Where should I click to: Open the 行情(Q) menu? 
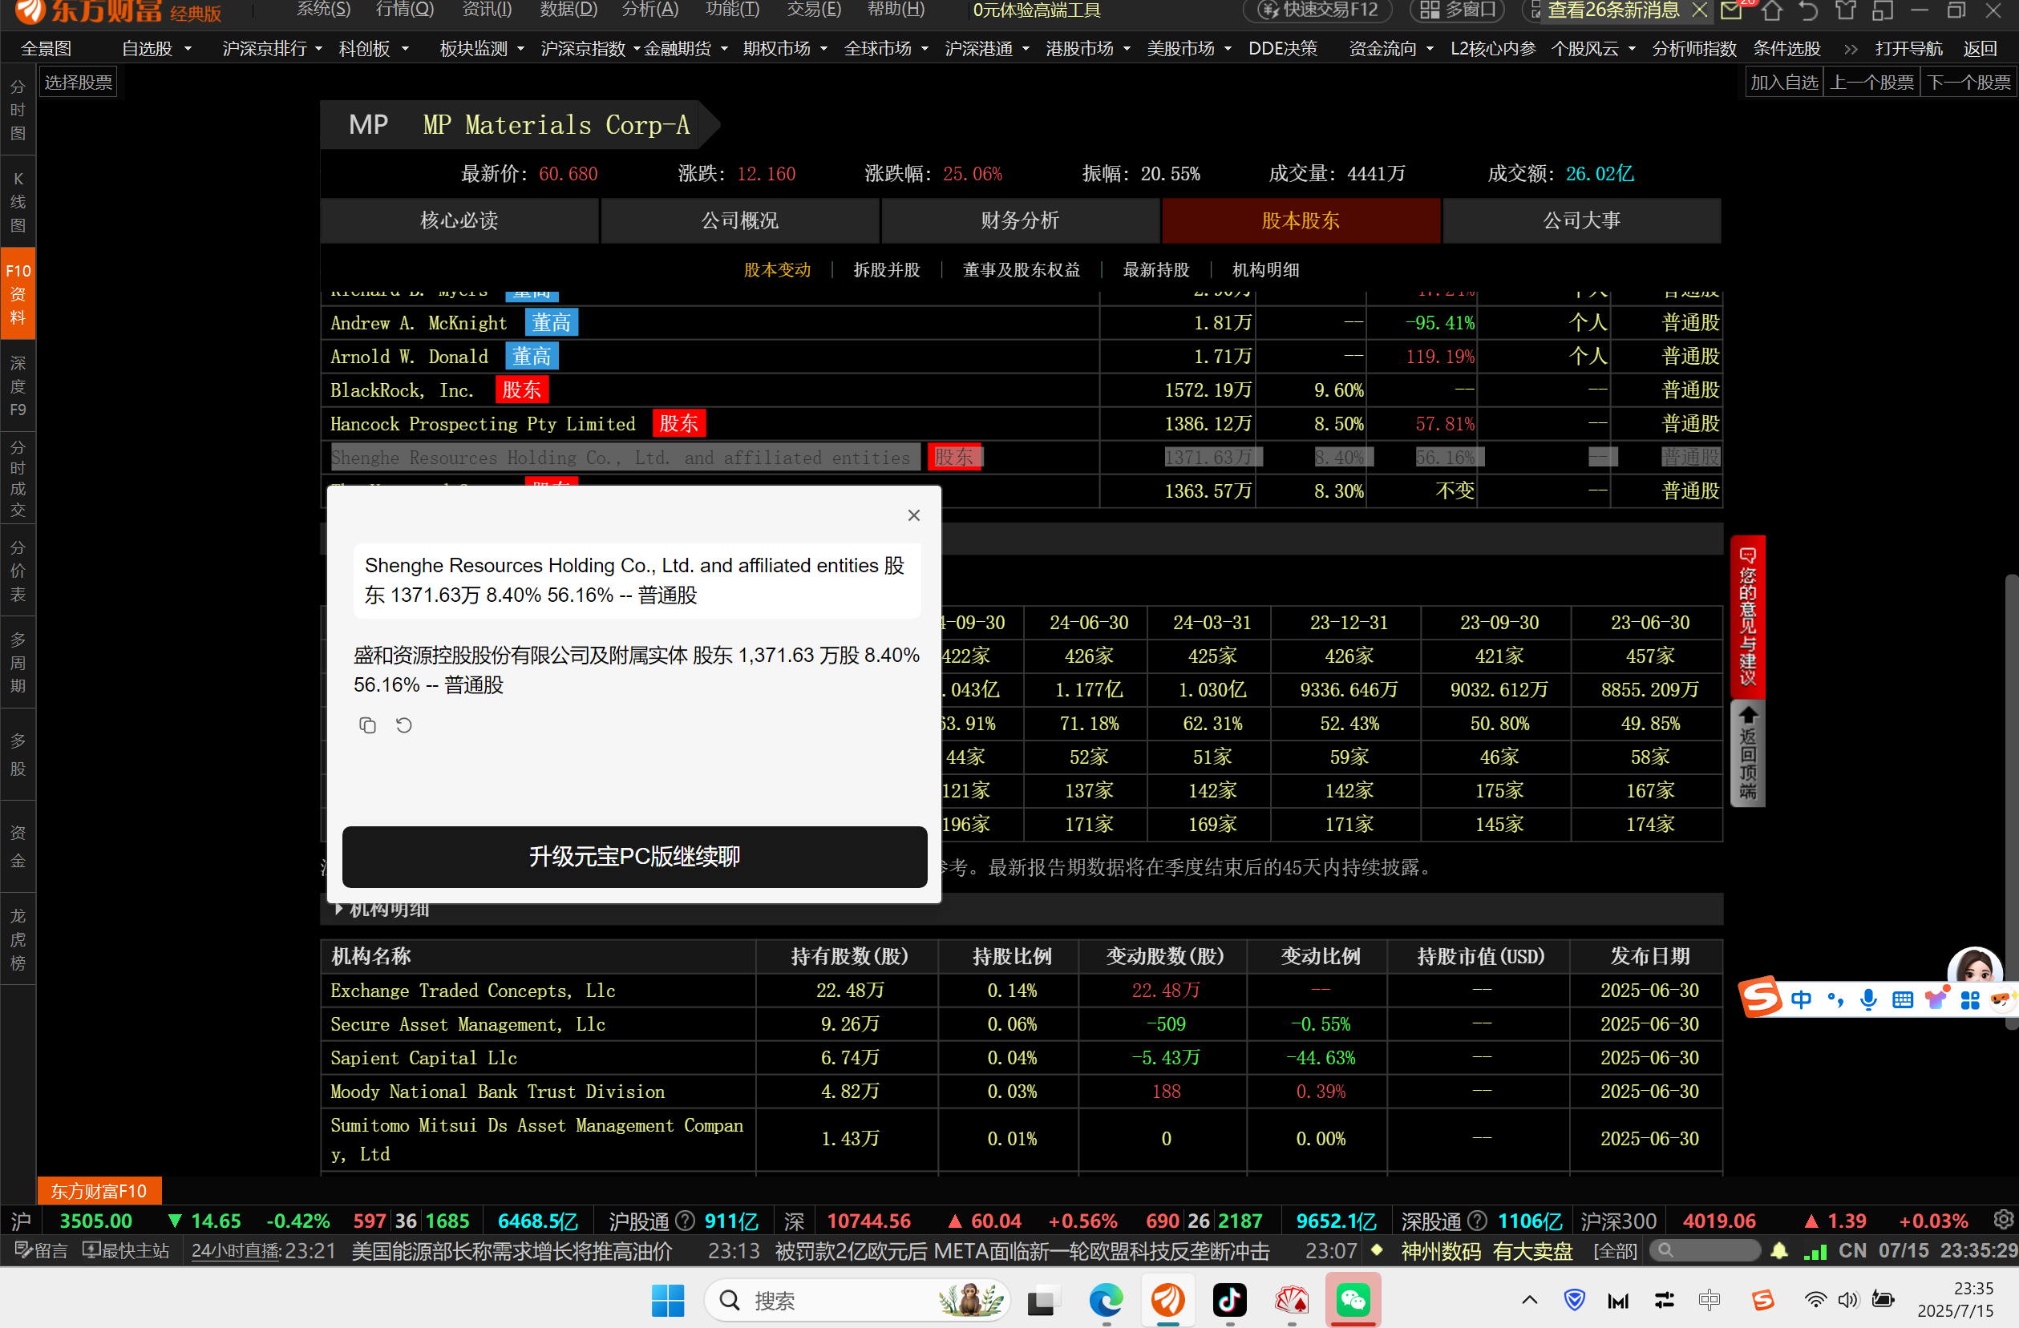tap(405, 10)
